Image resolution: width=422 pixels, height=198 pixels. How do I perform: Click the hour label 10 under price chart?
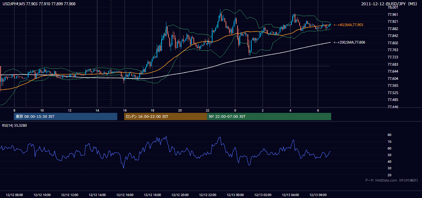[x=42, y=110]
